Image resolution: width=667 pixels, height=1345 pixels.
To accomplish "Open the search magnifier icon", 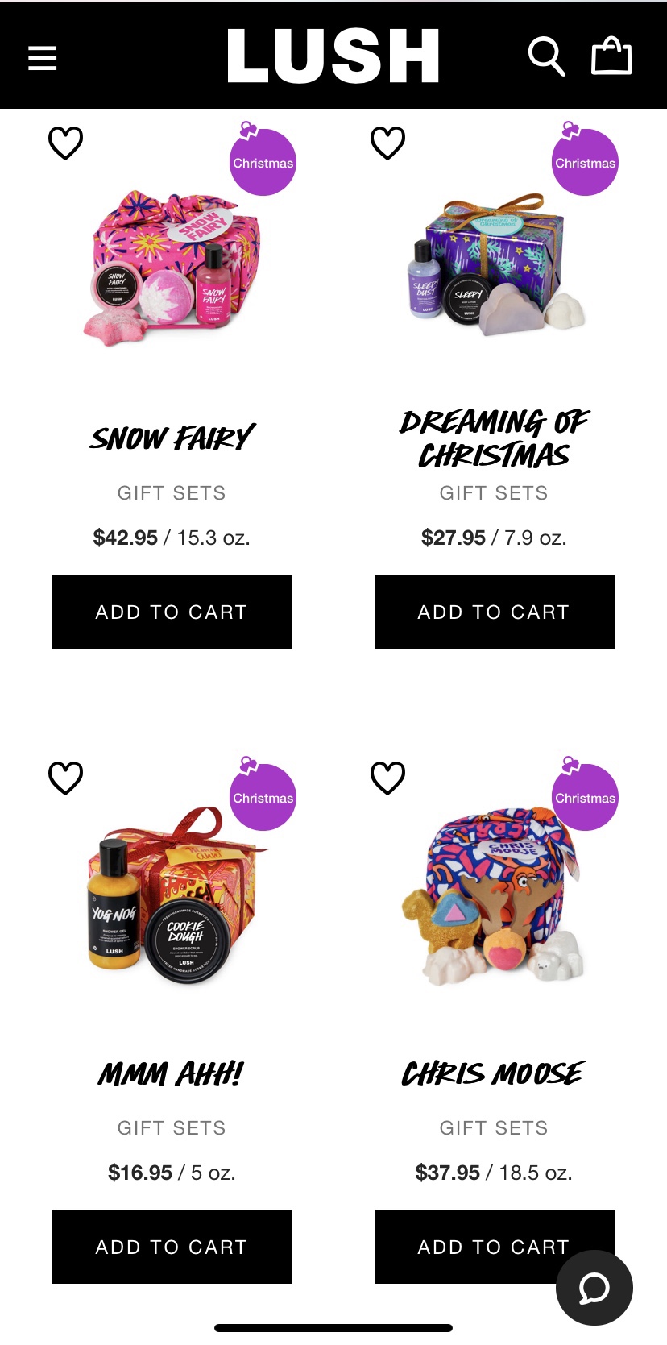I will (546, 57).
